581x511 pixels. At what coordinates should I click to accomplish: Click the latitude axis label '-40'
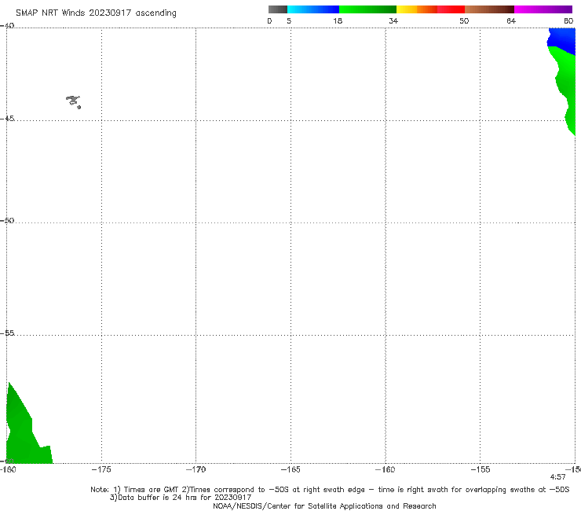(7, 26)
